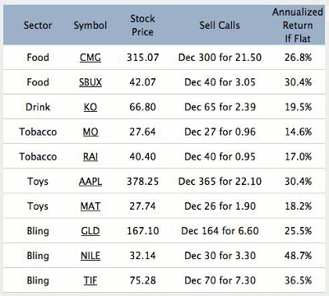
Task: Select the Dec 365 for 22.10 cell
Action: pyautogui.click(x=220, y=182)
